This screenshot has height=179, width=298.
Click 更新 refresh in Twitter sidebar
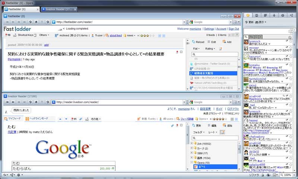coord(249,22)
